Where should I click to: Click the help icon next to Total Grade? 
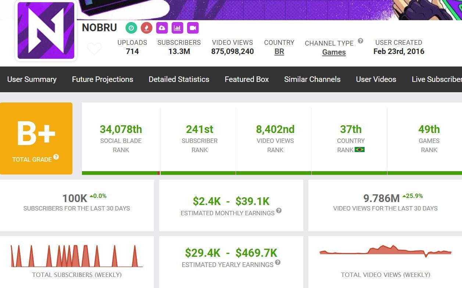[x=56, y=157]
